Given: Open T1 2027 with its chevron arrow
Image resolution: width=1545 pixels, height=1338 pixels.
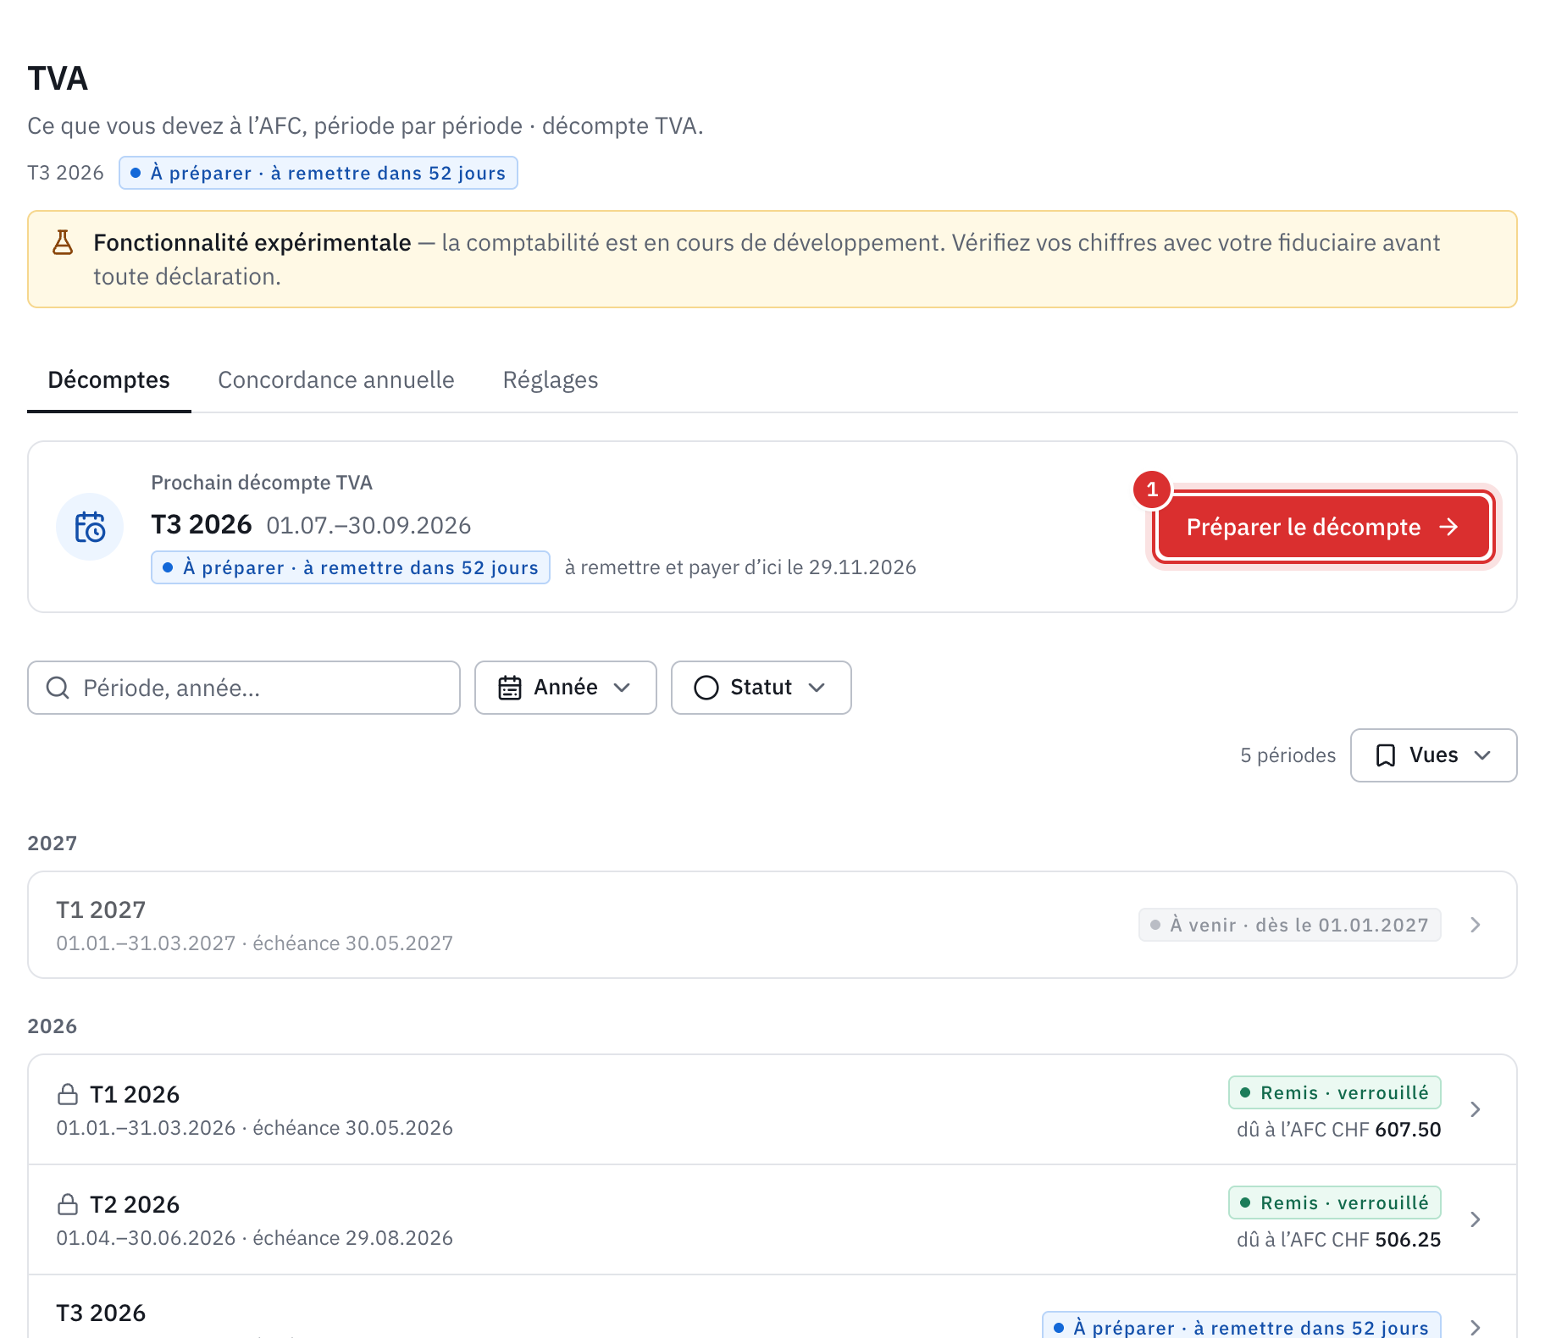Looking at the screenshot, I should (1476, 925).
